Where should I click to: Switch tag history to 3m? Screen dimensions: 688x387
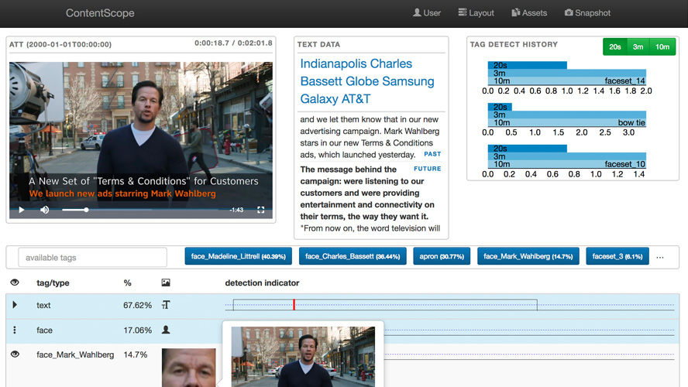(x=638, y=46)
